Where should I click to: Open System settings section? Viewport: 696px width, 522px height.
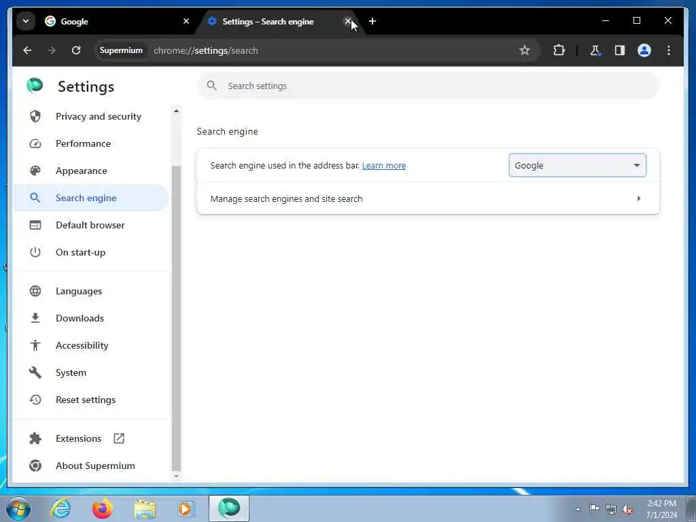pyautogui.click(x=91, y=372)
